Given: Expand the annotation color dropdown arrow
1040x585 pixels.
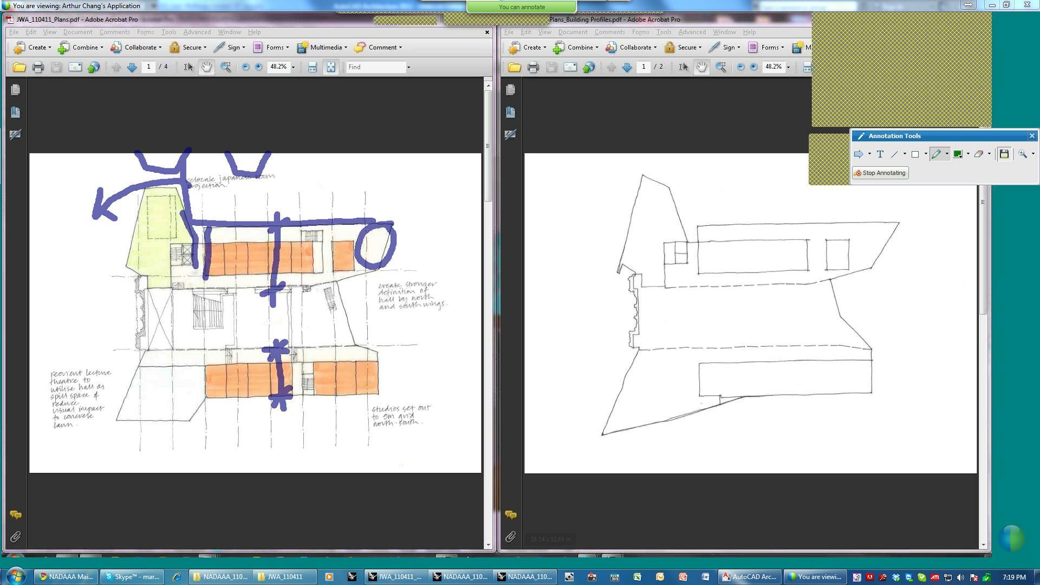Looking at the screenshot, I should (968, 154).
